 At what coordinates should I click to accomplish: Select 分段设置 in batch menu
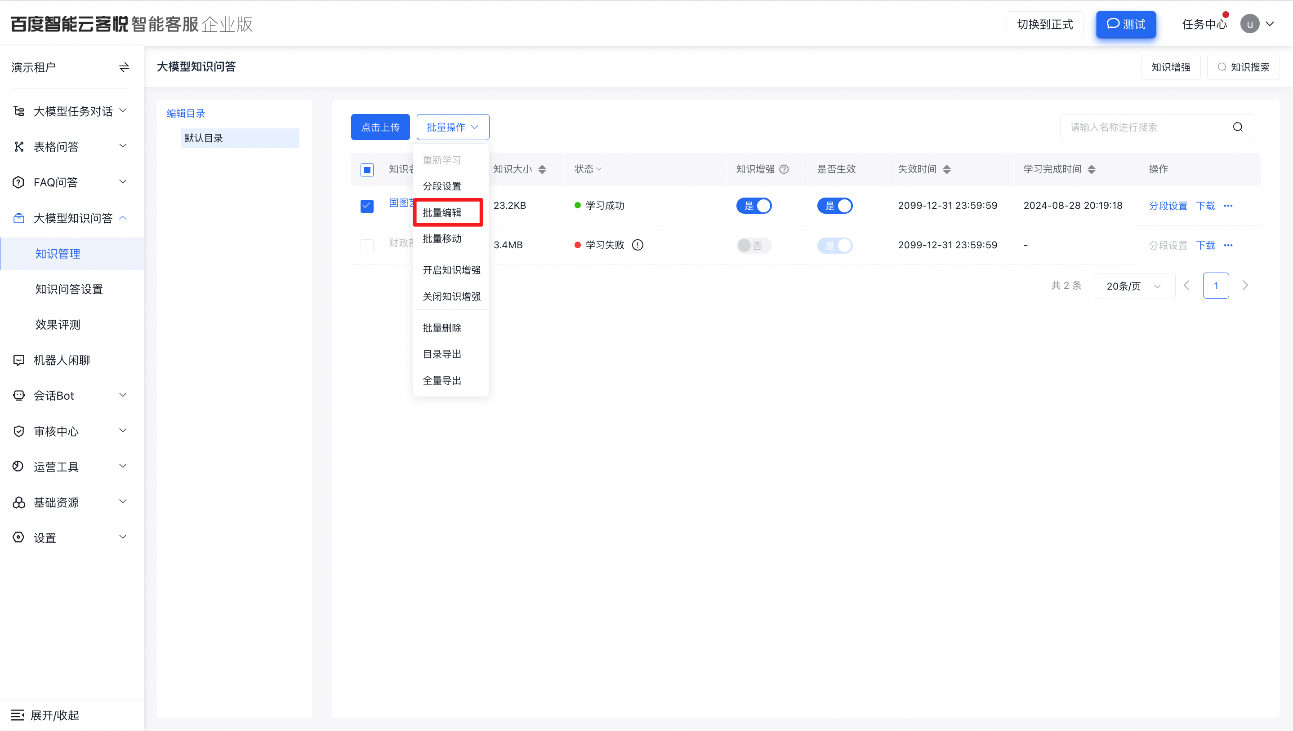pyautogui.click(x=451, y=186)
